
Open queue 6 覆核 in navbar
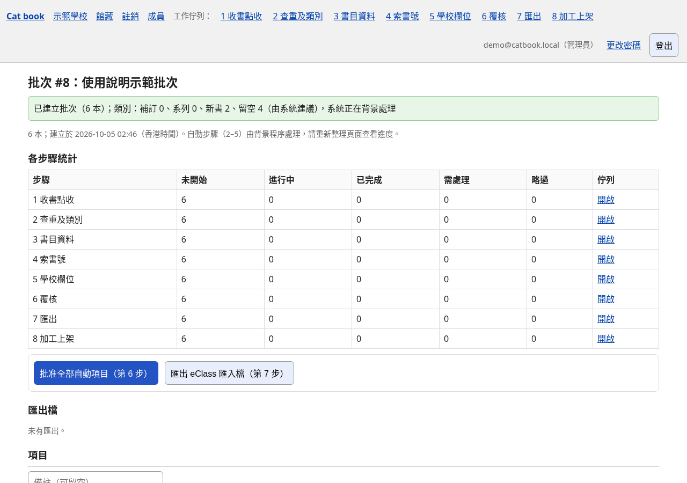tap(494, 16)
